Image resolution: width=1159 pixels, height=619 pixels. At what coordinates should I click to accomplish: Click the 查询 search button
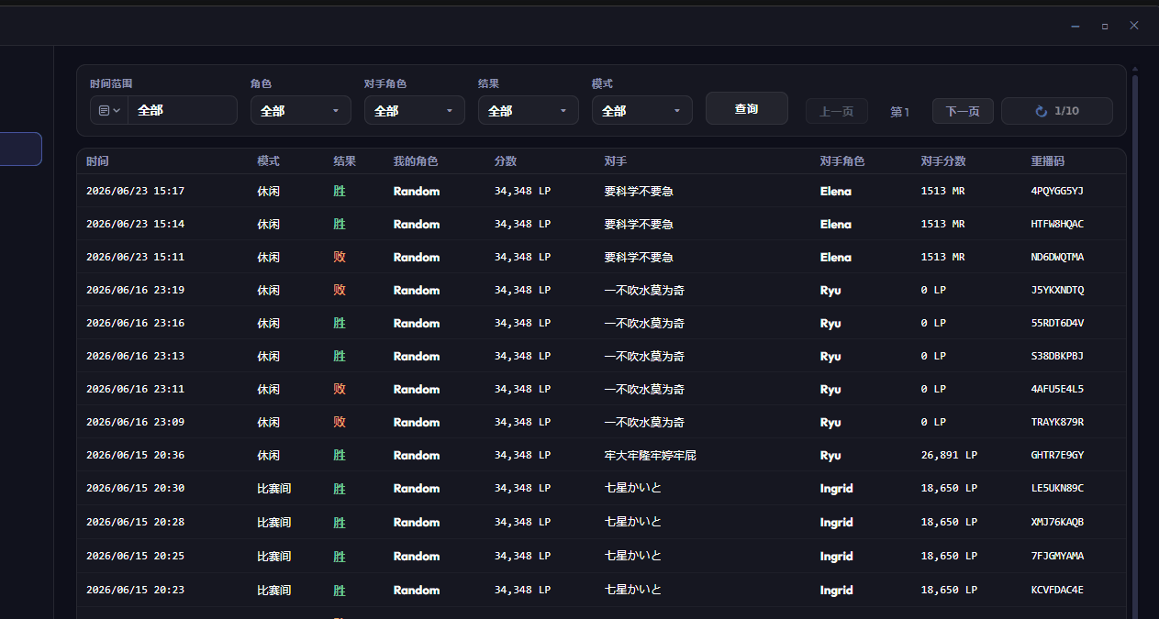747,108
